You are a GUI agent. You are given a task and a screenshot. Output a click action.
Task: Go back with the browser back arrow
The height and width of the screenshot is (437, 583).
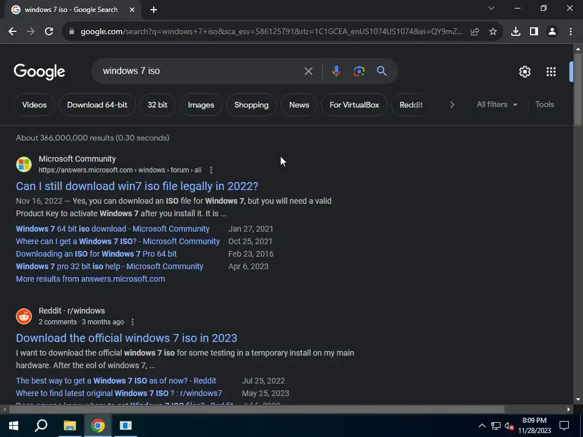(x=13, y=32)
